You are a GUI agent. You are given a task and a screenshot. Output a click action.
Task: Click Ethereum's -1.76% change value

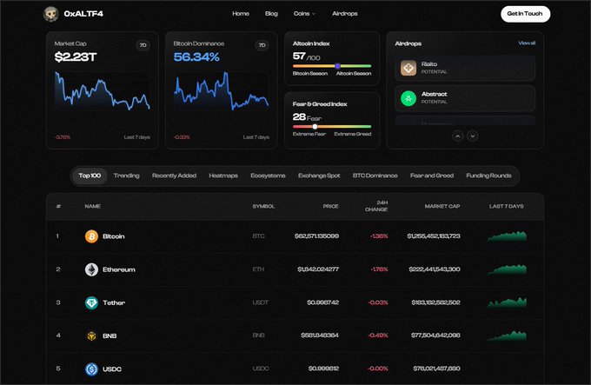379,269
